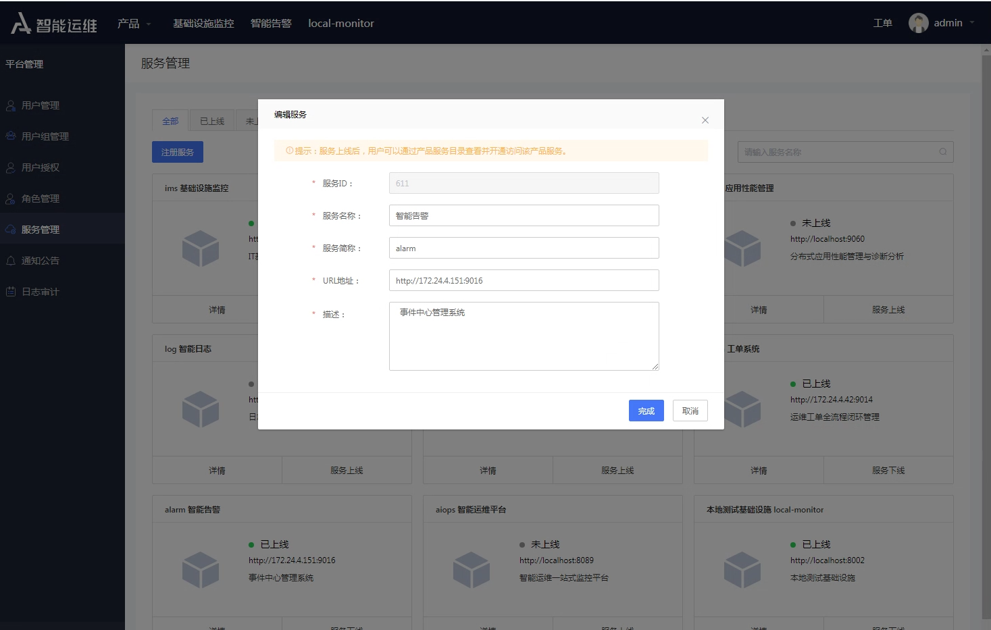This screenshot has width=991, height=630.
Task: Click the 本地测试基础设施 cube icon
Action: tap(742, 570)
